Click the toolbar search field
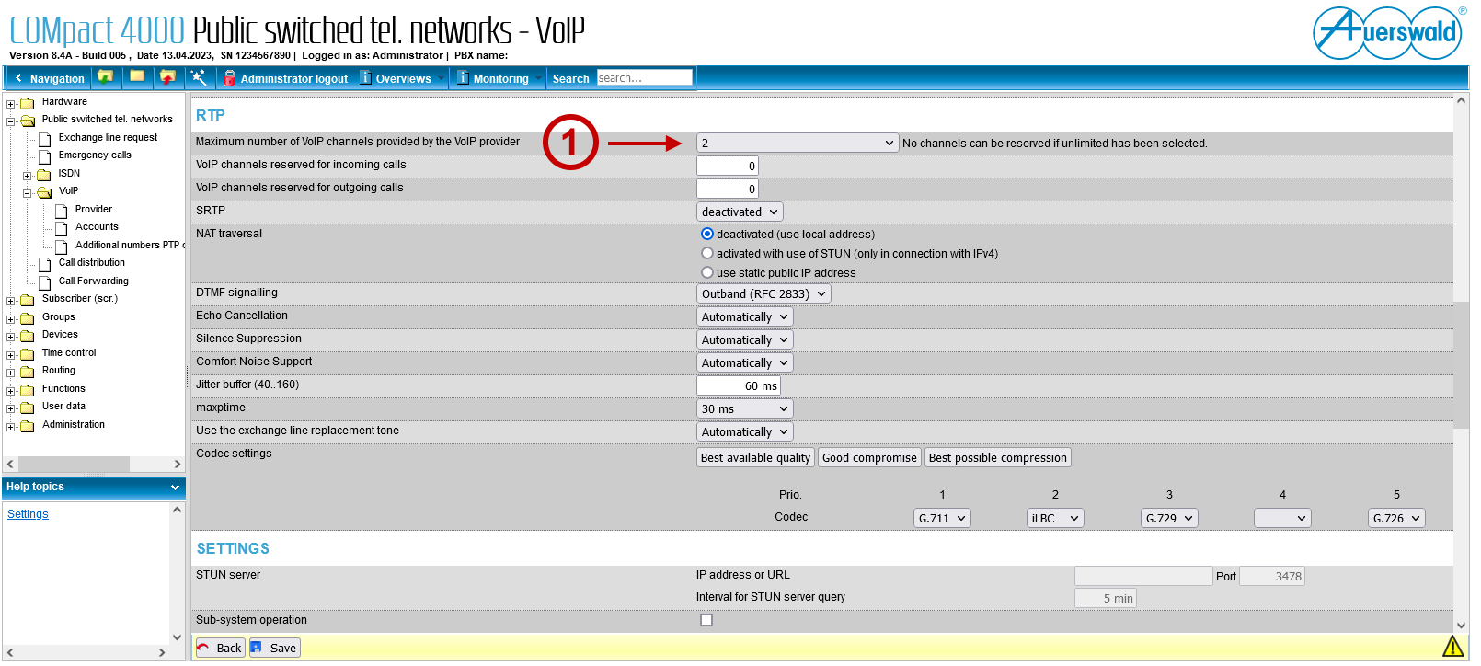The image size is (1481, 666). 644,78
